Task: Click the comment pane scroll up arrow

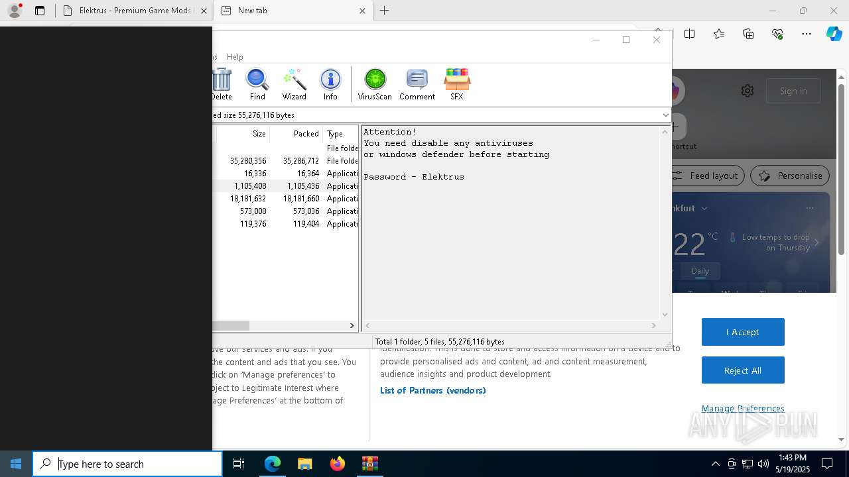Action: 665,132
